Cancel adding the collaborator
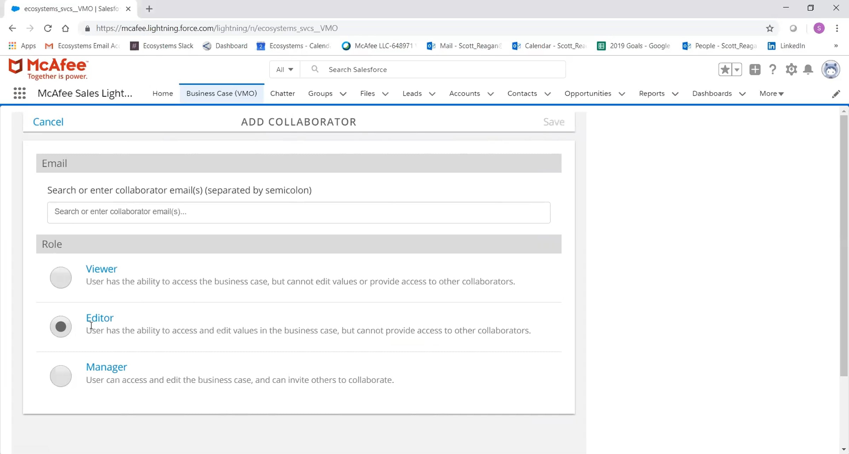 point(48,122)
